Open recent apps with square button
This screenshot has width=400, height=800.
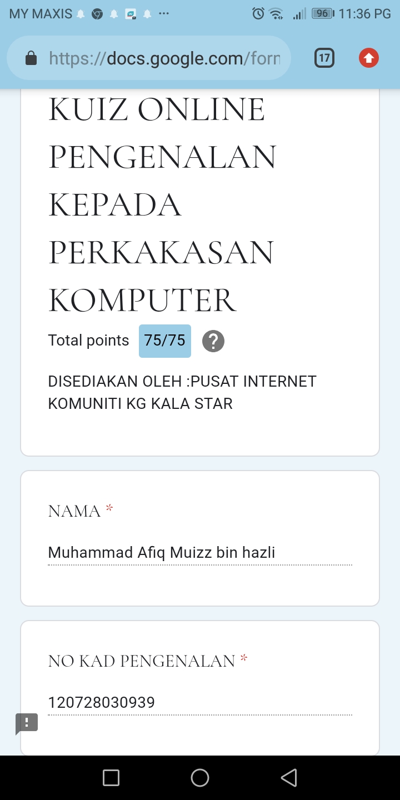111,778
